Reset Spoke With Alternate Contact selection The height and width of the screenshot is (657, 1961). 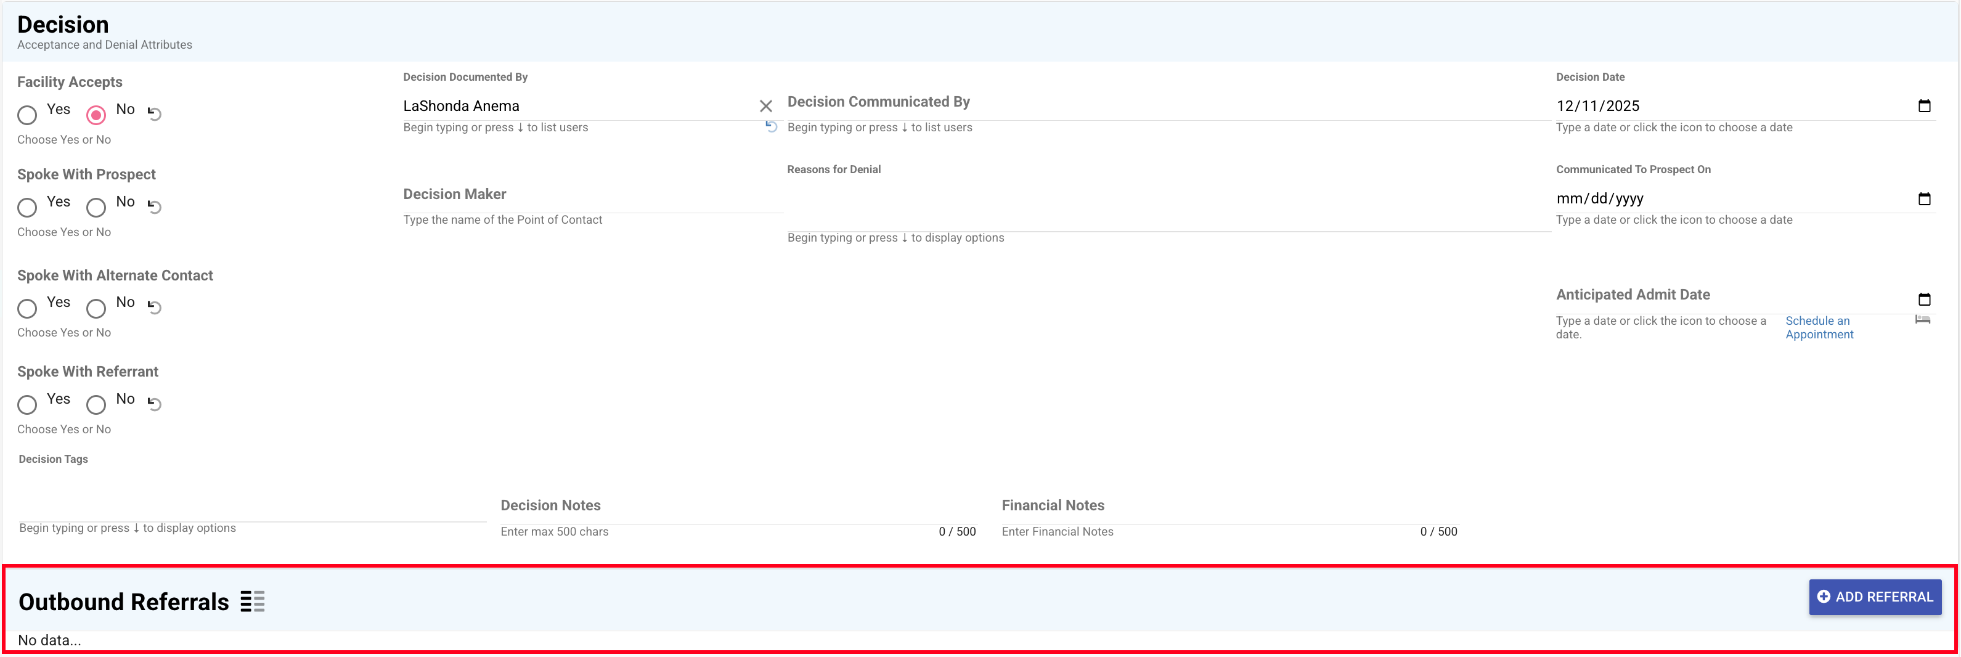[155, 308]
